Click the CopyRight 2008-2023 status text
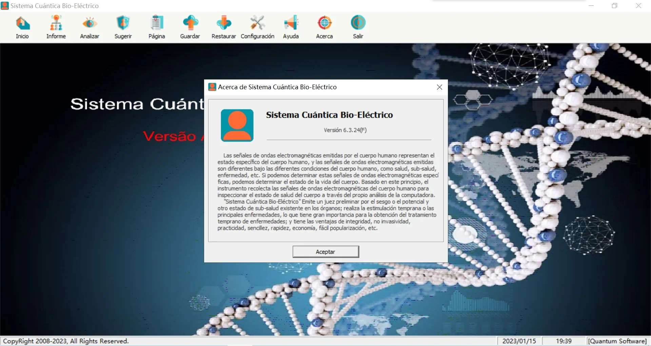This screenshot has height=346, width=651. [x=66, y=341]
